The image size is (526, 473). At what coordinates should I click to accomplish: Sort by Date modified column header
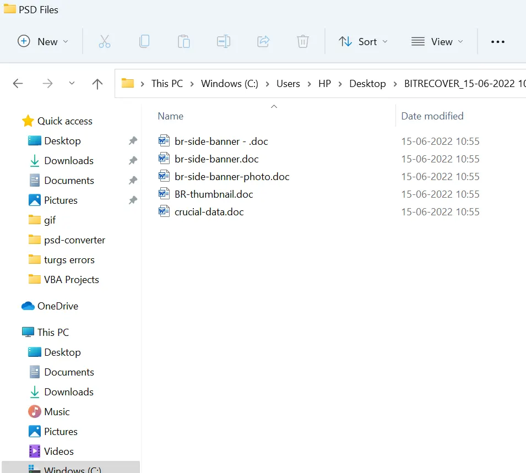(x=432, y=116)
